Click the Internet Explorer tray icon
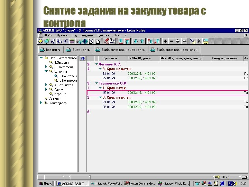 [x=222, y=184]
